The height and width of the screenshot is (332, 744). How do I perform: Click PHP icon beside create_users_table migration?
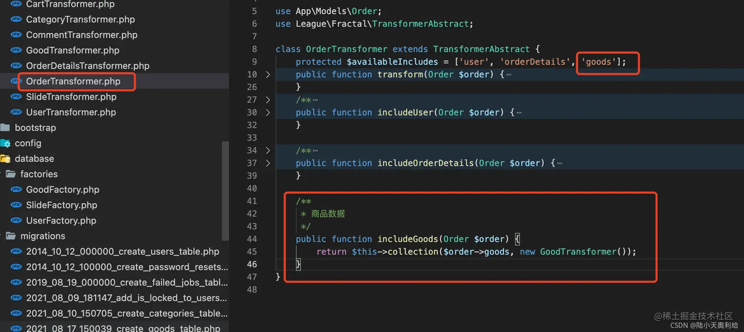(x=16, y=251)
